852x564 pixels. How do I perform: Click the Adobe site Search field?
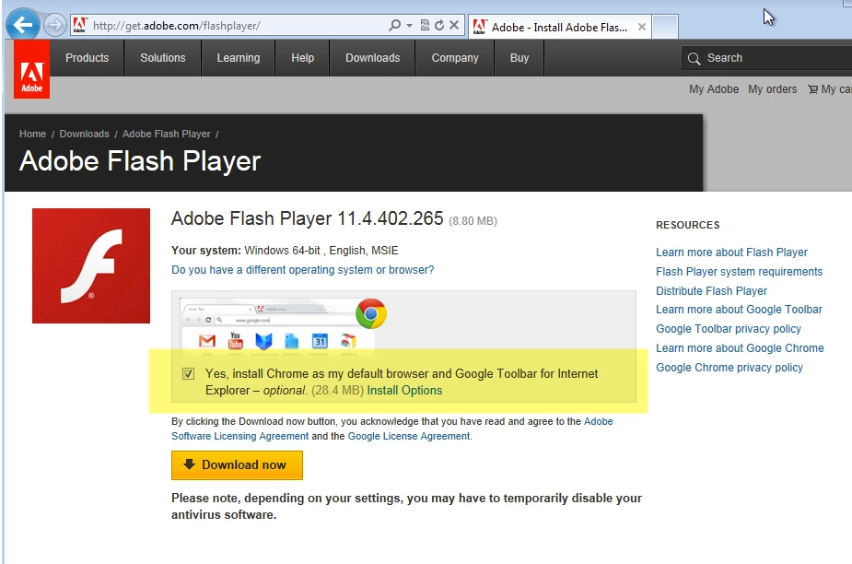(766, 58)
